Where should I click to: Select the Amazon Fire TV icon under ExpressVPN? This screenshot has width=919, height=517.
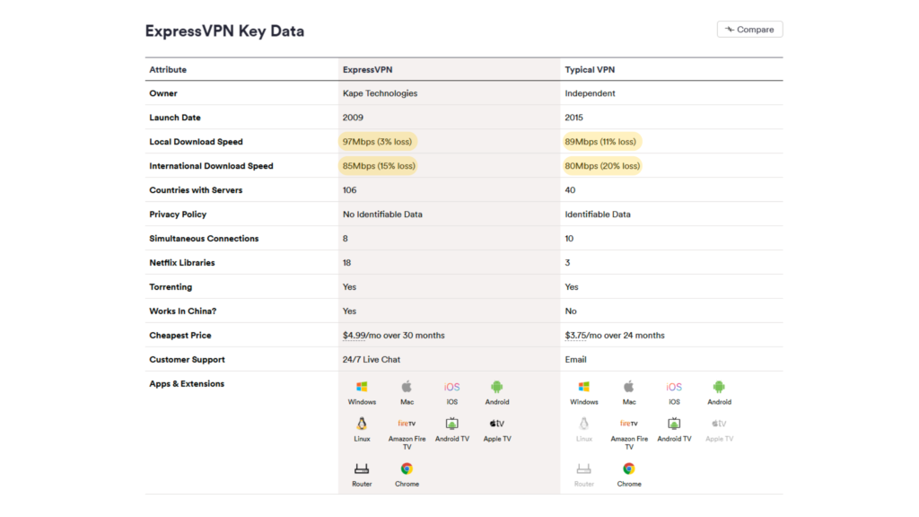[x=407, y=424]
